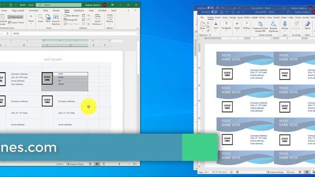Open the Paragraph group dropdown in Word
The height and width of the screenshot is (177, 315).
click(x=226, y=26)
